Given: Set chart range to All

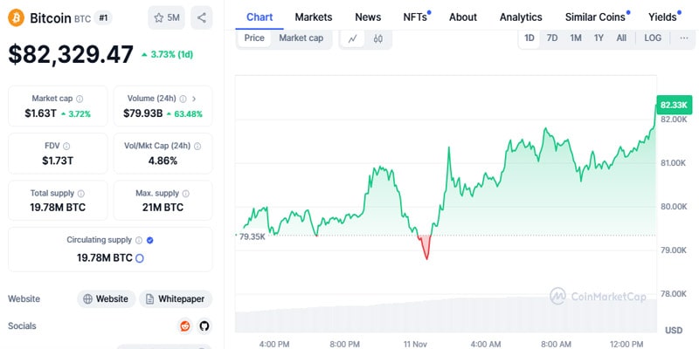Looking at the screenshot, I should (x=621, y=38).
